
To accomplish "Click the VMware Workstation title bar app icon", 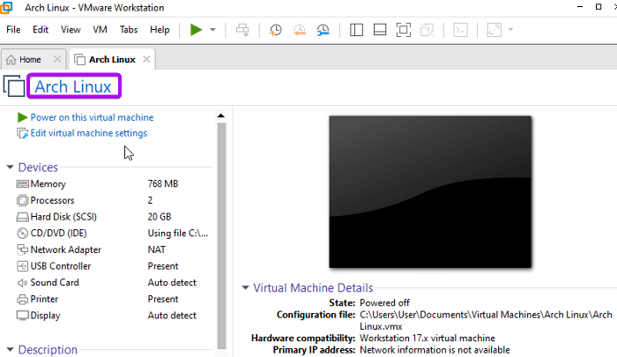I will click(6, 7).
